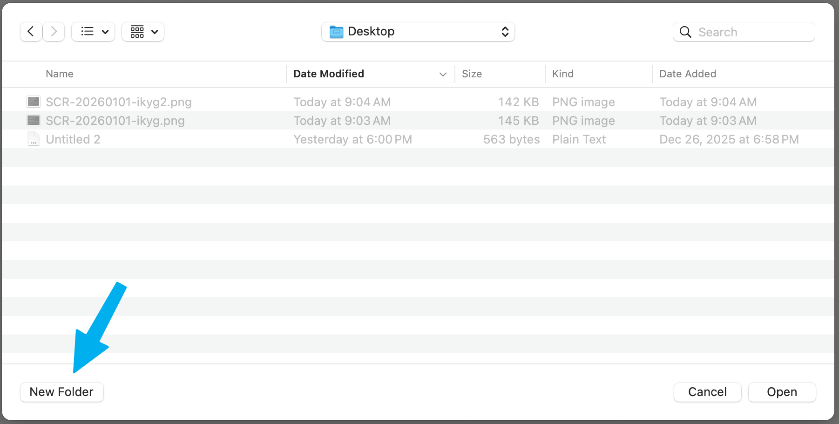The width and height of the screenshot is (839, 424).
Task: Click the forward navigation arrow
Action: click(x=54, y=32)
